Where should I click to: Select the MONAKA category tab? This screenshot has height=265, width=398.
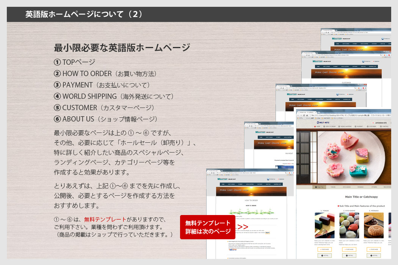point(360,187)
